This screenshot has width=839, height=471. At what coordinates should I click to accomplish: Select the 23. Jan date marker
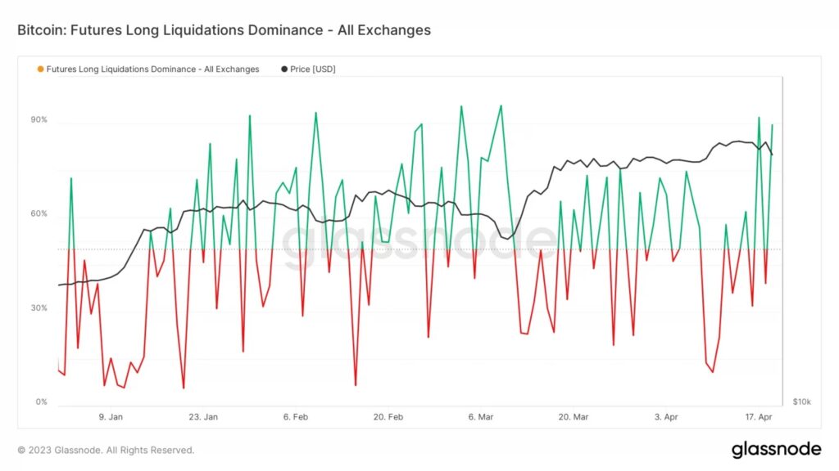tap(203, 417)
